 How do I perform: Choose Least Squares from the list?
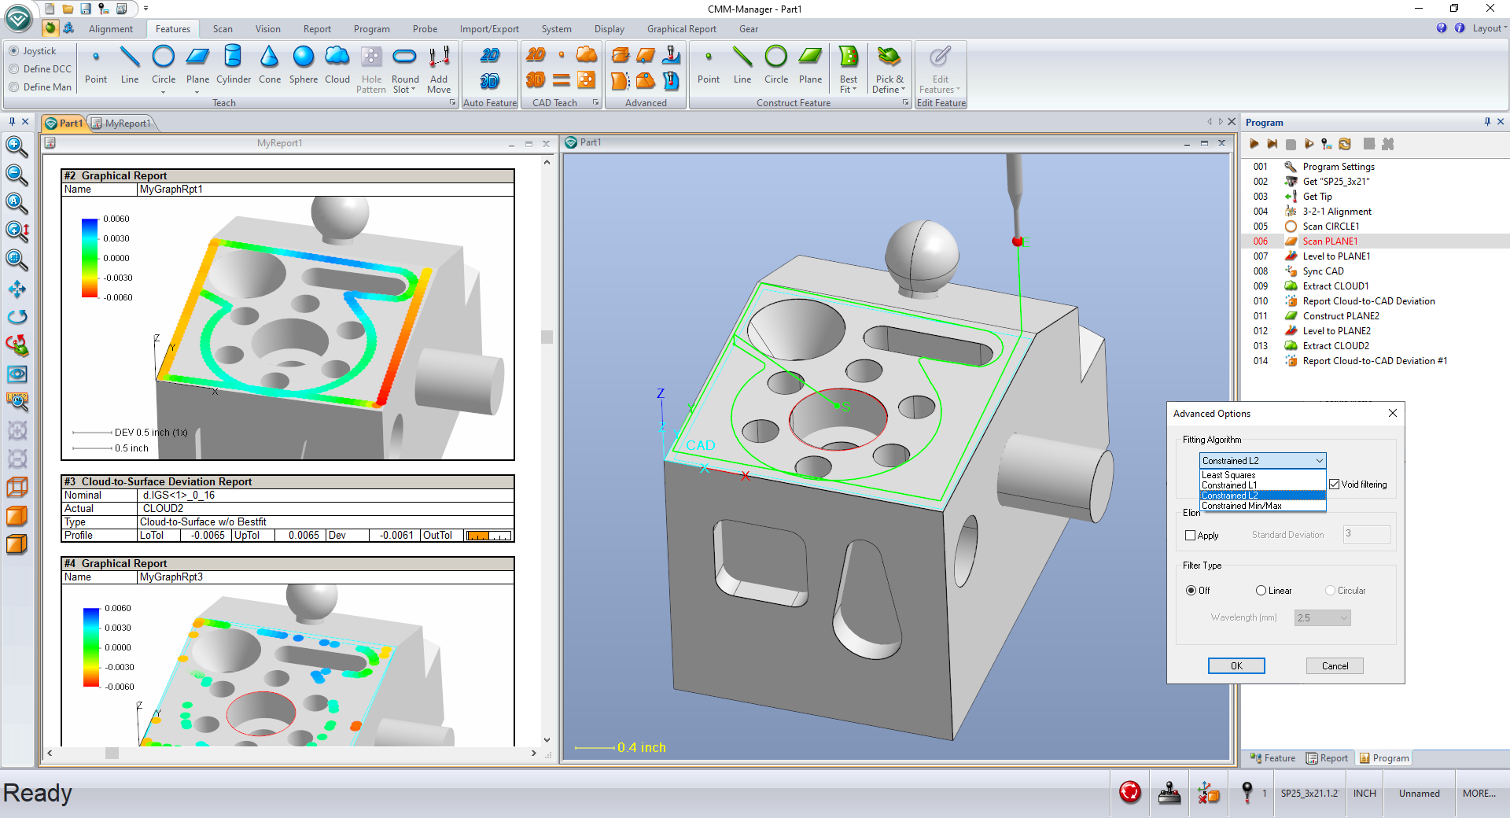pos(1262,475)
